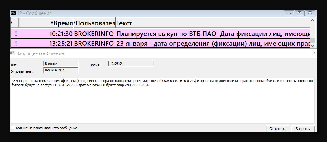Click the Отправитель field showing BROKERINFO

tap(61, 71)
